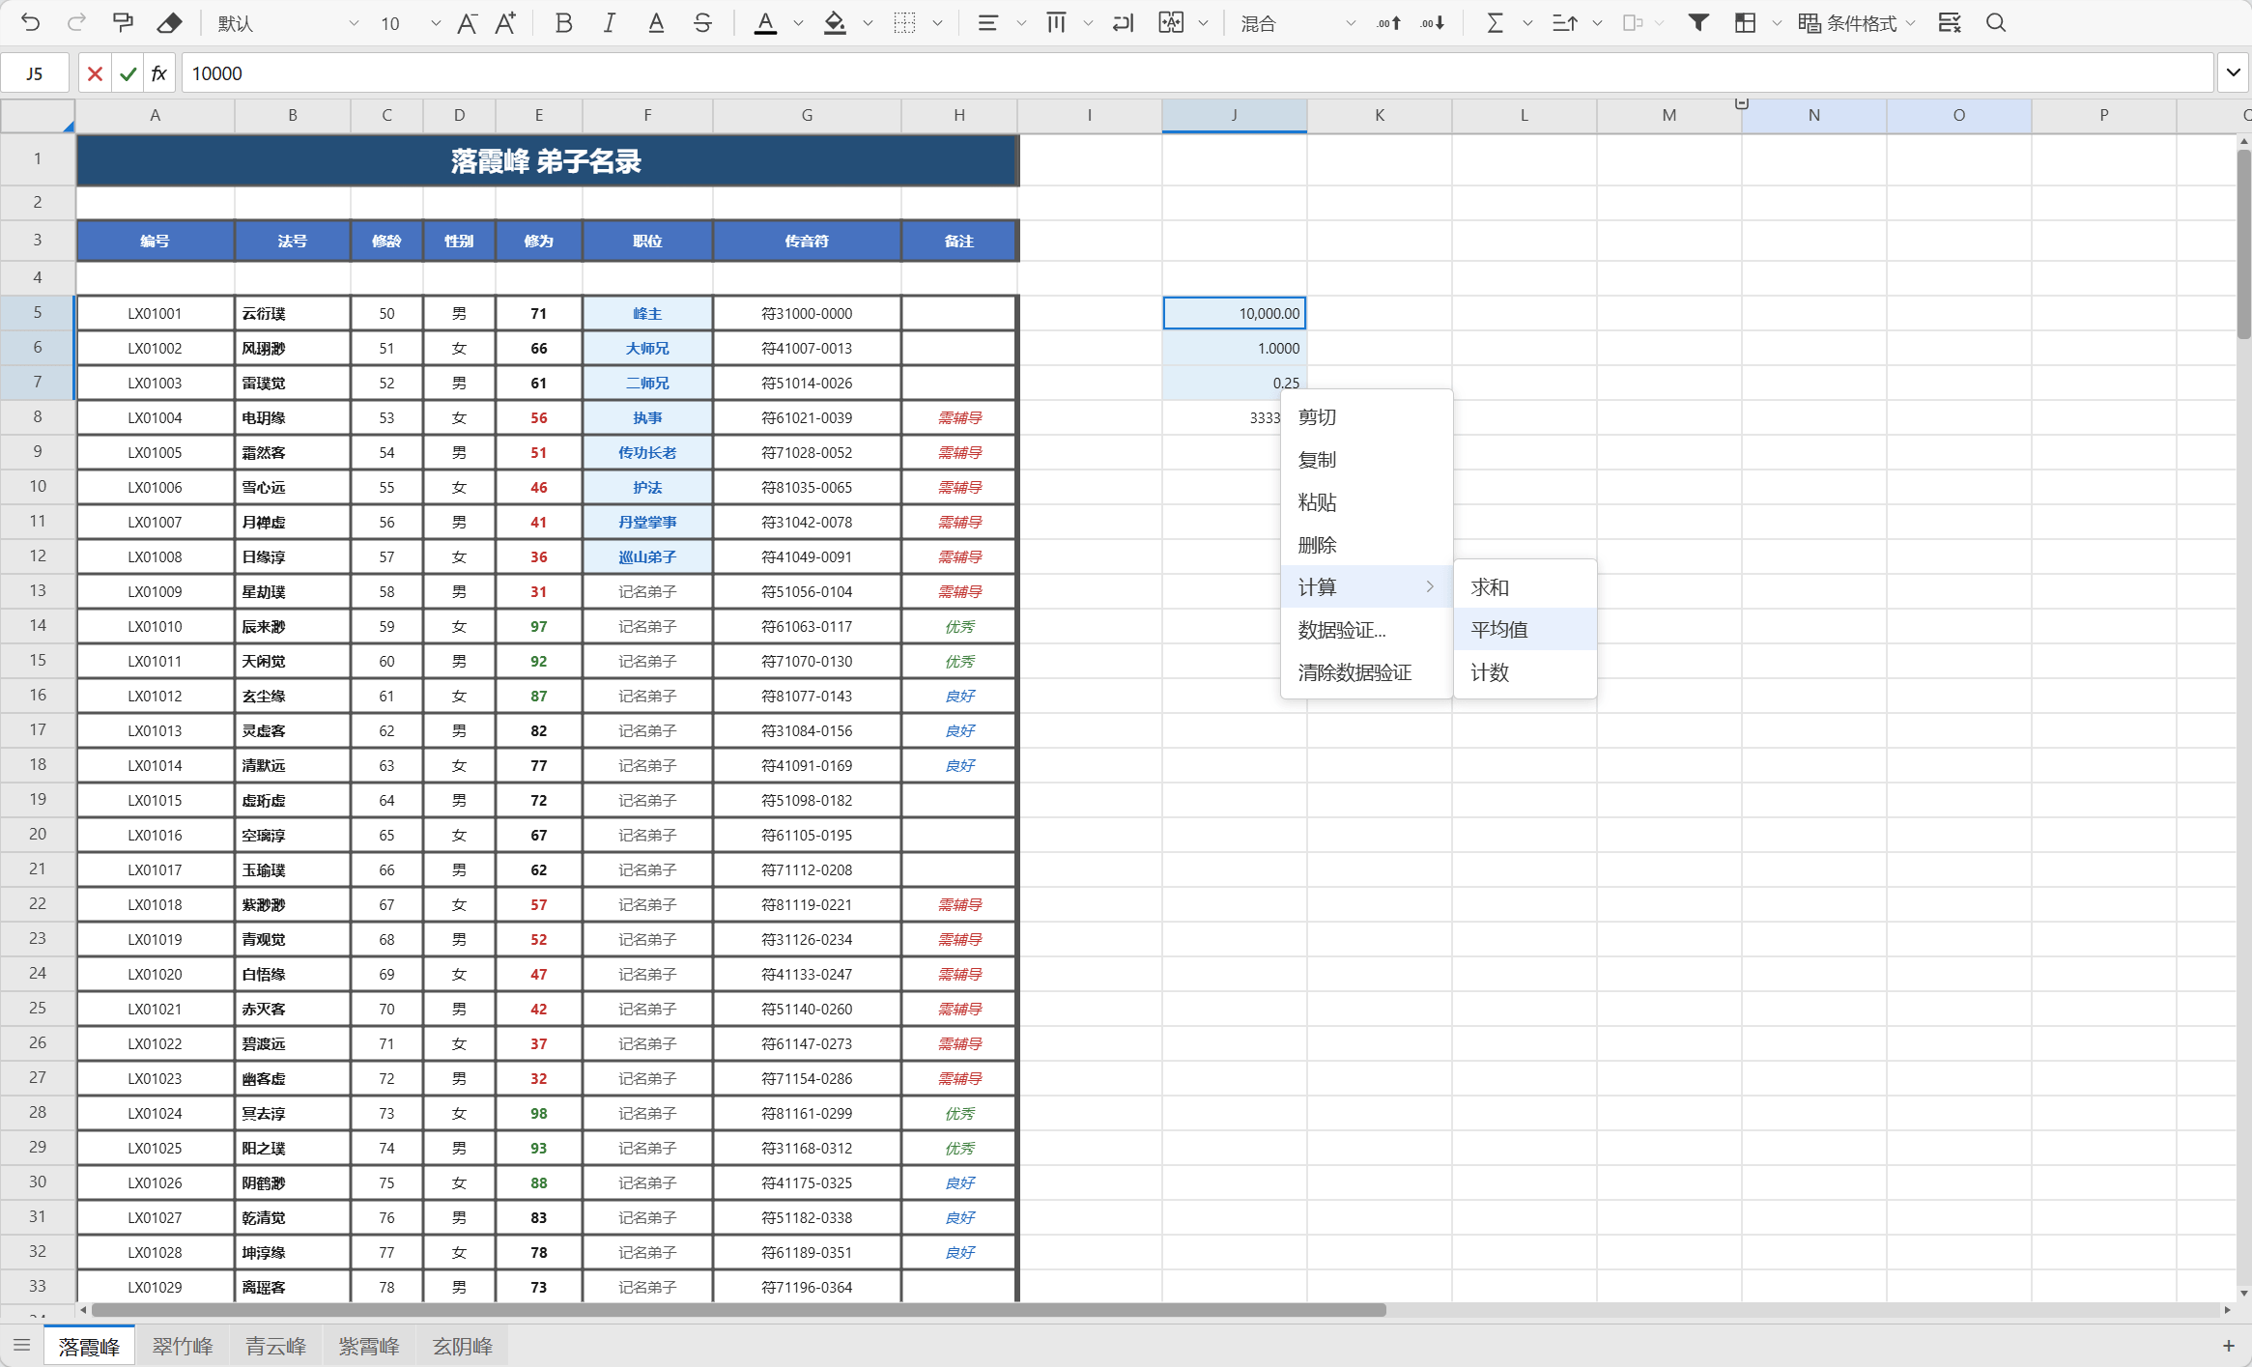Open 数据验证... from the context menu
The image size is (2252, 1367).
[x=1366, y=629]
